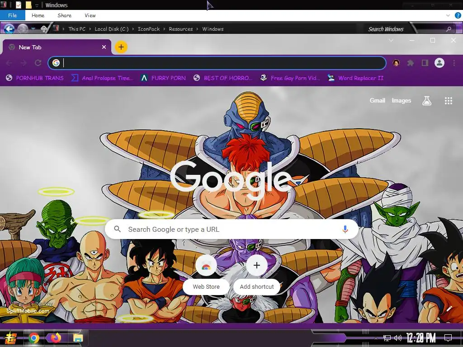Image resolution: width=463 pixels, height=347 pixels.
Task: Expand chevron after Resources breadcrumb
Action: (198, 29)
